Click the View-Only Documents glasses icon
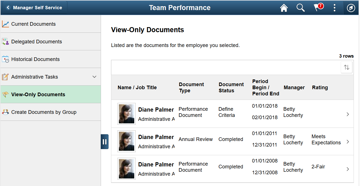The image size is (360, 186). click(5, 95)
